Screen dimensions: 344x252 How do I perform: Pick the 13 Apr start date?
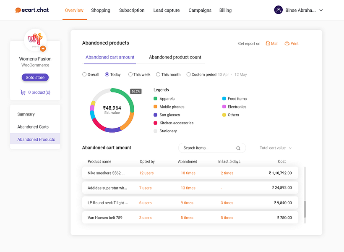(223, 74)
